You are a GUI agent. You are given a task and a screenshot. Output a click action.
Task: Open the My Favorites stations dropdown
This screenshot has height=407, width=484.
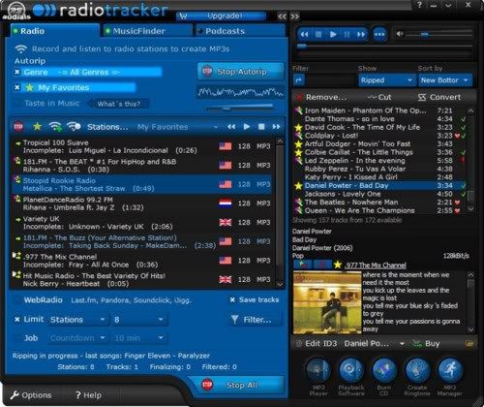[x=177, y=127]
